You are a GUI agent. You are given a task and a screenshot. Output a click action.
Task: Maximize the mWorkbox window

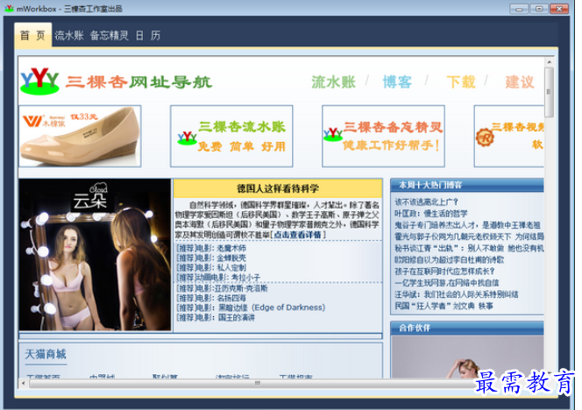click(538, 9)
